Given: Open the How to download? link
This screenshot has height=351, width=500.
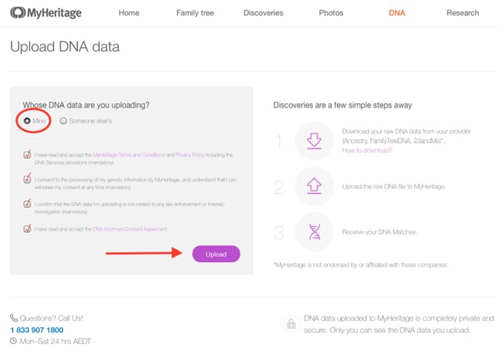Looking at the screenshot, I should tap(367, 150).
